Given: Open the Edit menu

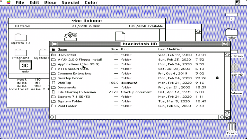Looking at the screenshot, I should click(x=34, y=3).
